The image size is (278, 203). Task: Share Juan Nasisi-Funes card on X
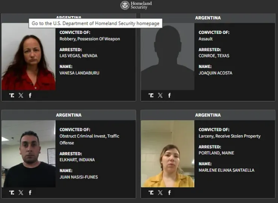pos(21,193)
